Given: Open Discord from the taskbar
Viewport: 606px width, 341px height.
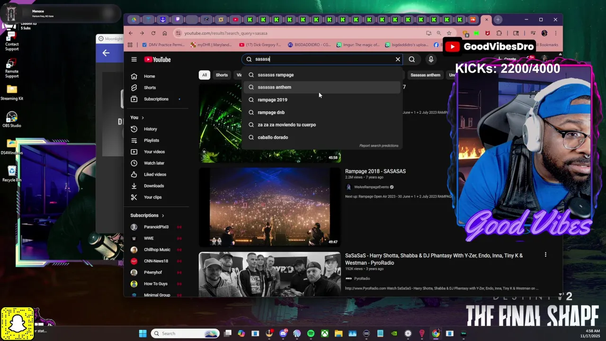Looking at the screenshot, I should (x=283, y=333).
